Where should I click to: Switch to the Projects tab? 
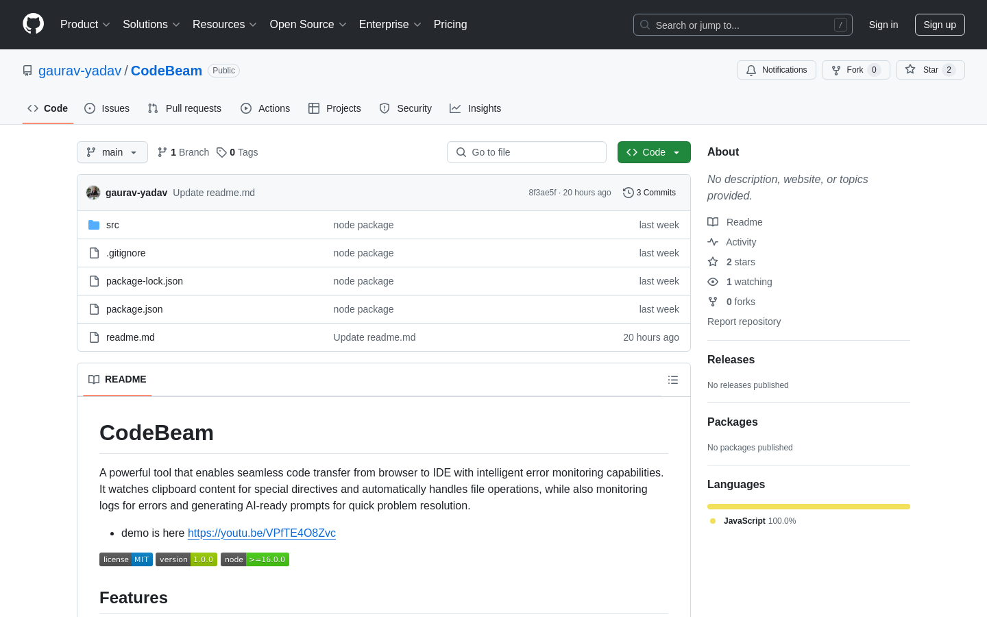pyautogui.click(x=334, y=108)
